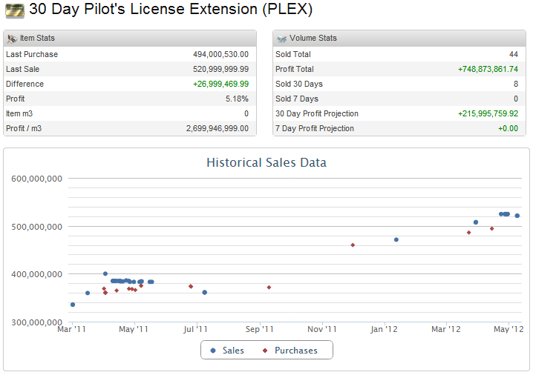Screen dimensions: 533x375
Task: Click the Item Stats header icon
Action: tap(12, 39)
